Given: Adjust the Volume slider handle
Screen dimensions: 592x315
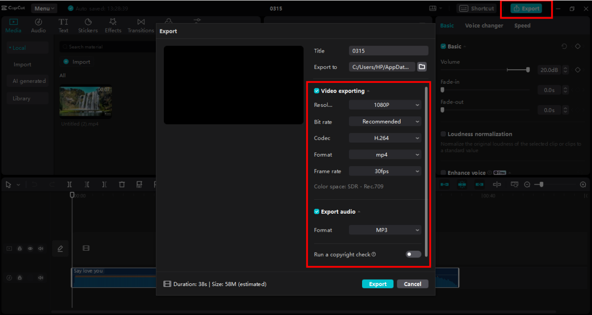Looking at the screenshot, I should [x=528, y=70].
